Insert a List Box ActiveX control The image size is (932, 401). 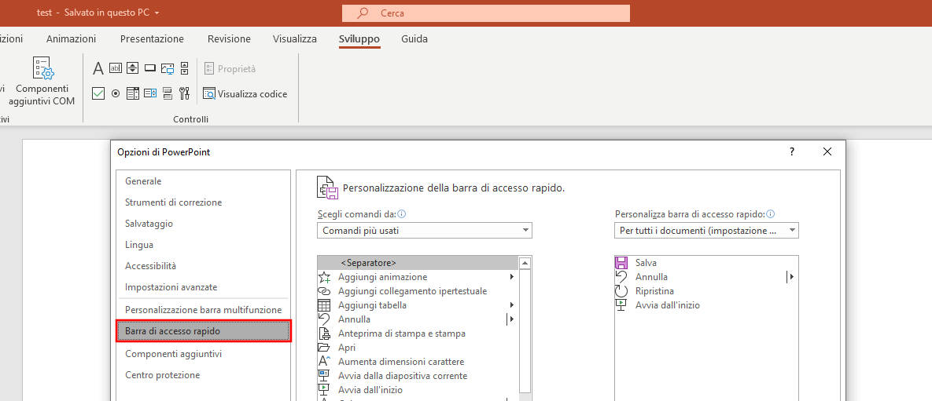pos(150,93)
